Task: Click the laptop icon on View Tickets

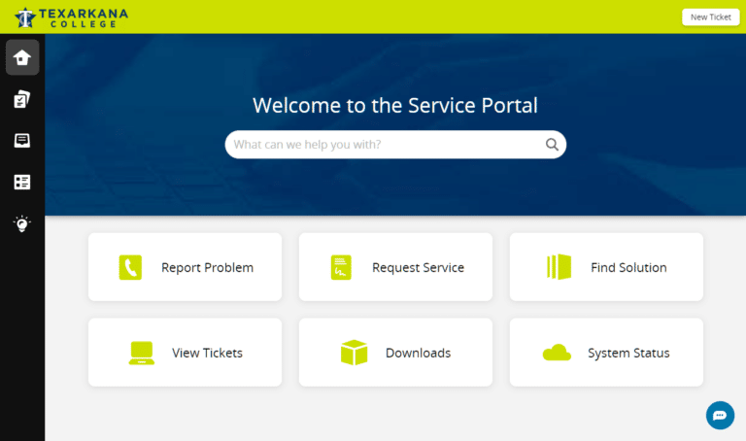Action: coord(142,353)
